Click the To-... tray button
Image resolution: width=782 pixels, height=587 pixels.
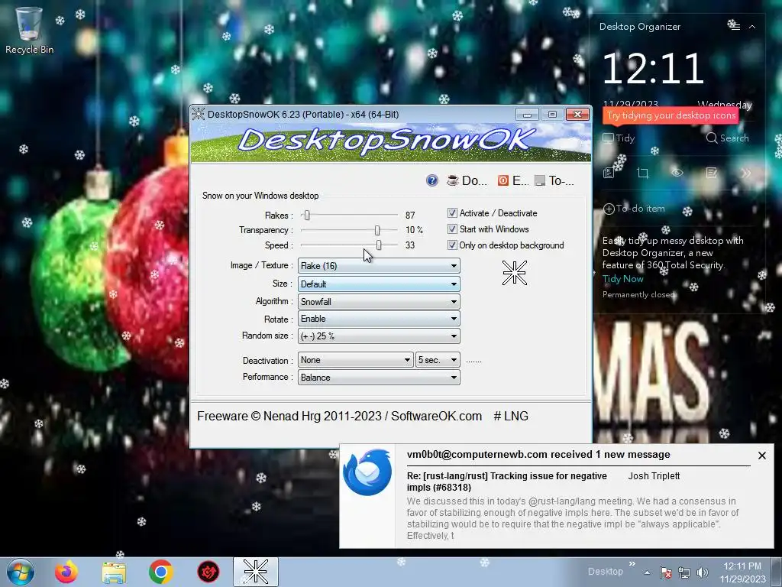click(554, 180)
